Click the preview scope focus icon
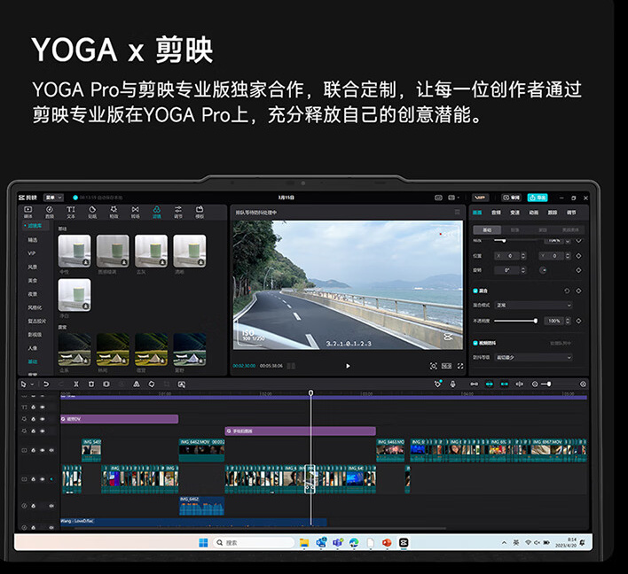Viewport: 628px width, 574px height. 434,366
